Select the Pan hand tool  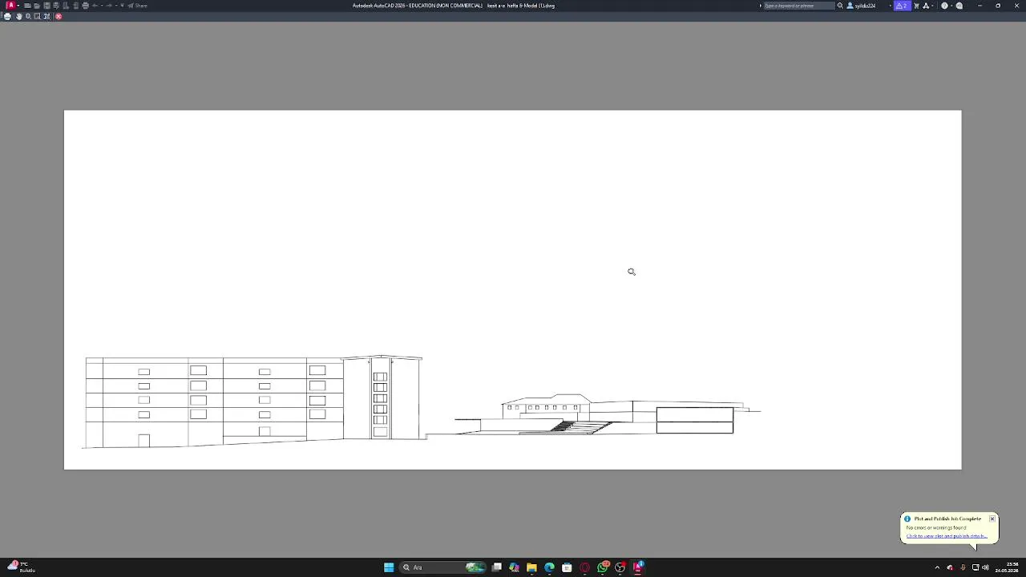(18, 16)
